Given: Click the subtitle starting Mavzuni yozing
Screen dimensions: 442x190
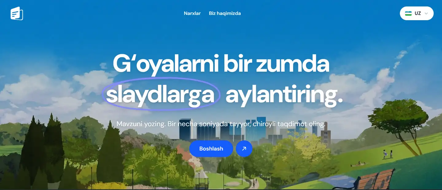Looking at the screenshot, I should pos(221,124).
